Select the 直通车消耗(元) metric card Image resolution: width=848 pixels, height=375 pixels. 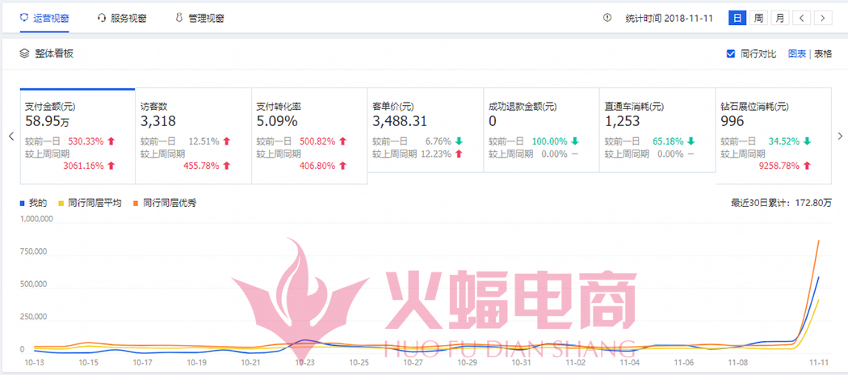[x=657, y=130]
